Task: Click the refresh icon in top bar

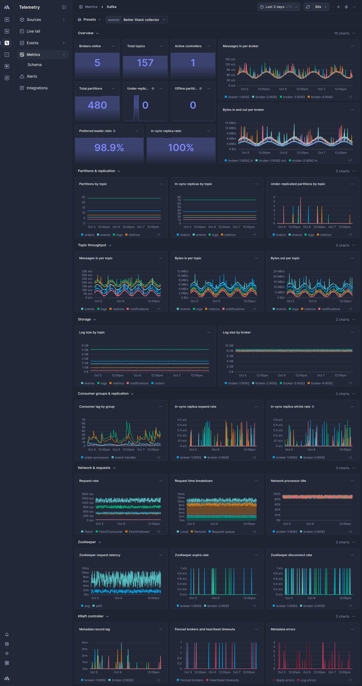Action: pos(308,7)
